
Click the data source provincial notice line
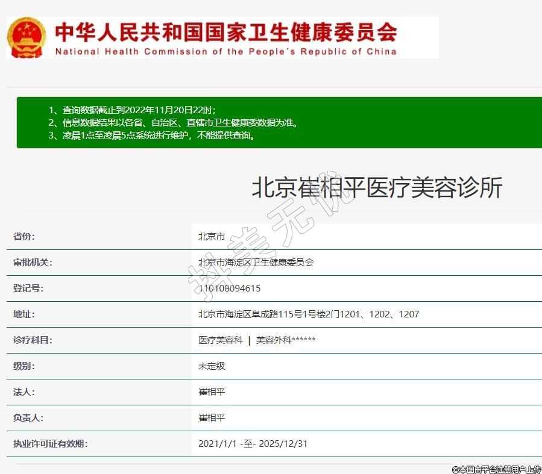pos(173,123)
